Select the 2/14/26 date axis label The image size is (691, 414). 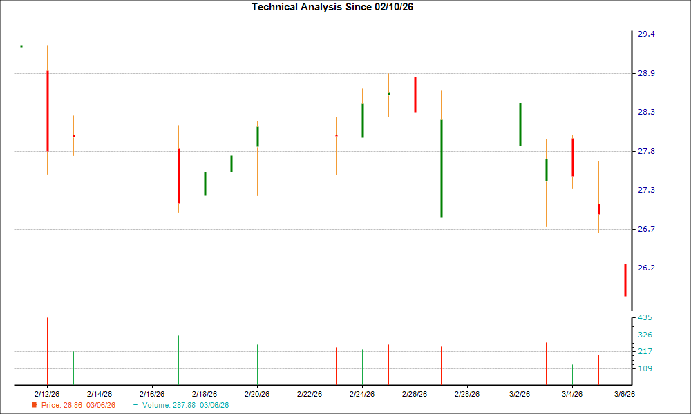(98, 392)
